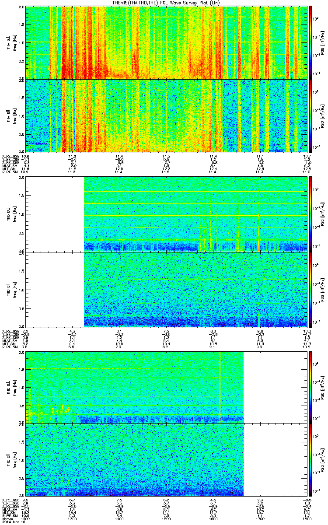Click the PSD color bar beside THD B-parallel panel
Viewport: 328px width, 525px height.
(x=311, y=290)
